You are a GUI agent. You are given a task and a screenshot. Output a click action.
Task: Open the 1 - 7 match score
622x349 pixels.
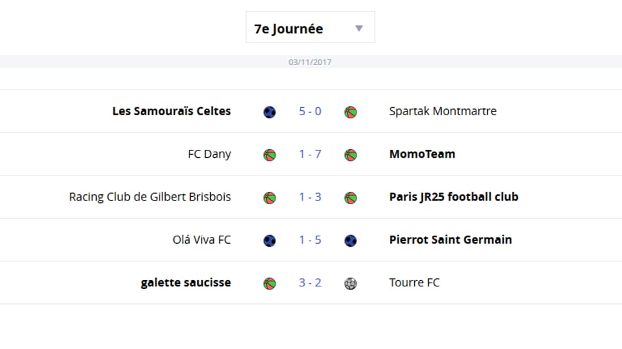tap(310, 154)
